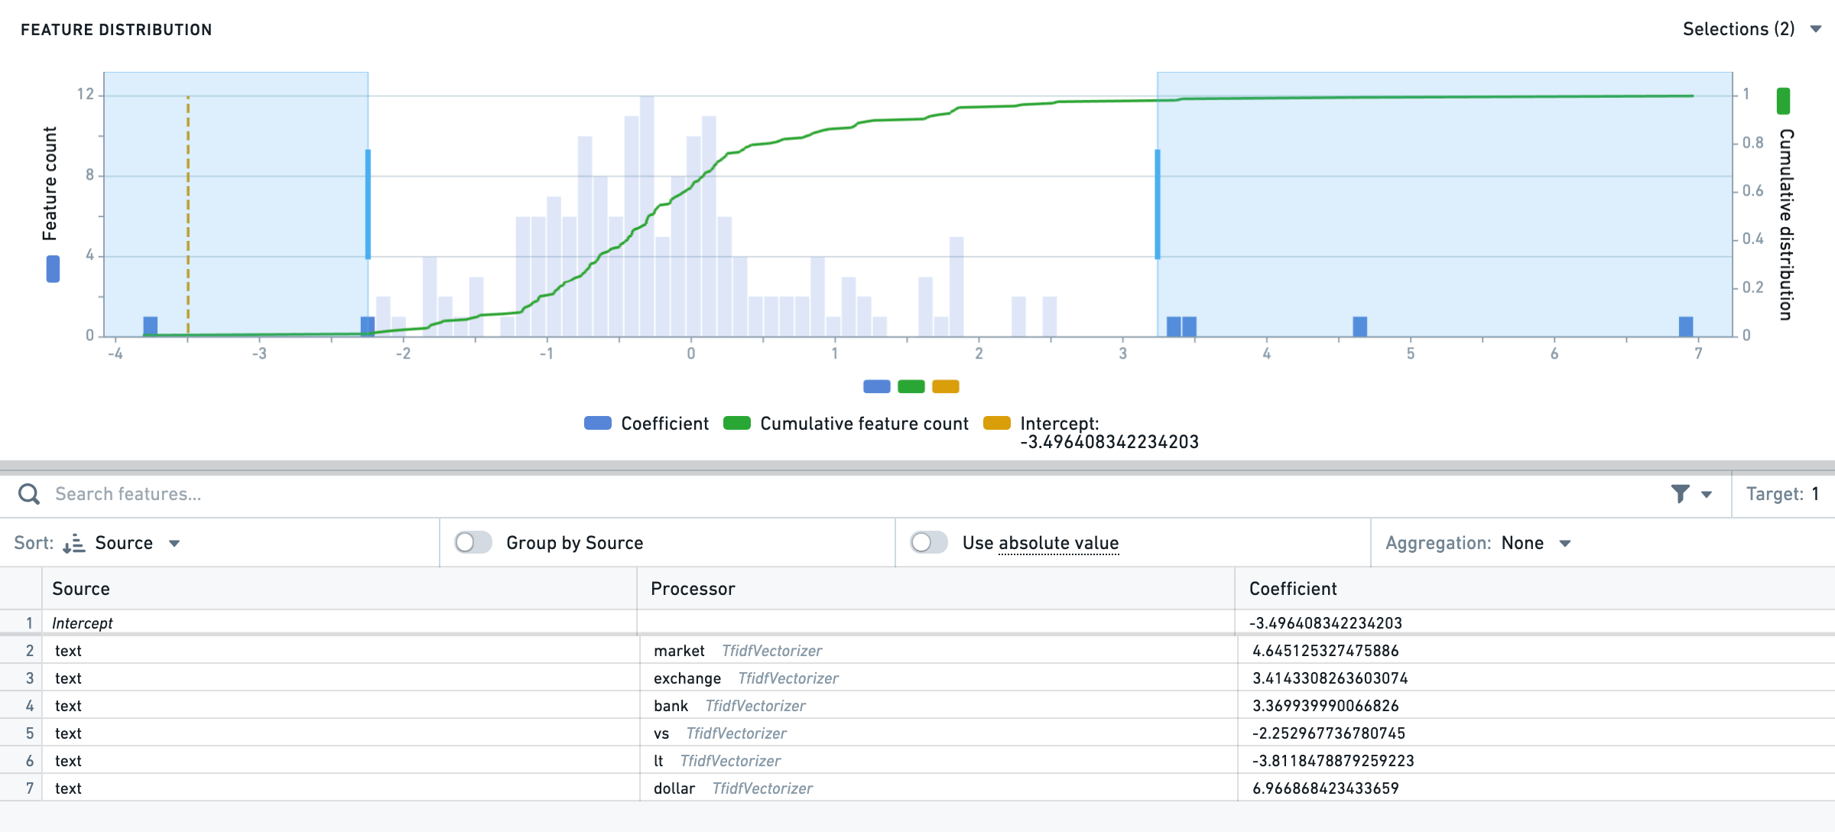Open the dropdown arrow next to filter

coord(1707,495)
